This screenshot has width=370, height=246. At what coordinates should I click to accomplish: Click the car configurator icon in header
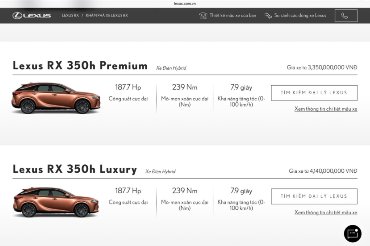pyautogui.click(x=203, y=15)
